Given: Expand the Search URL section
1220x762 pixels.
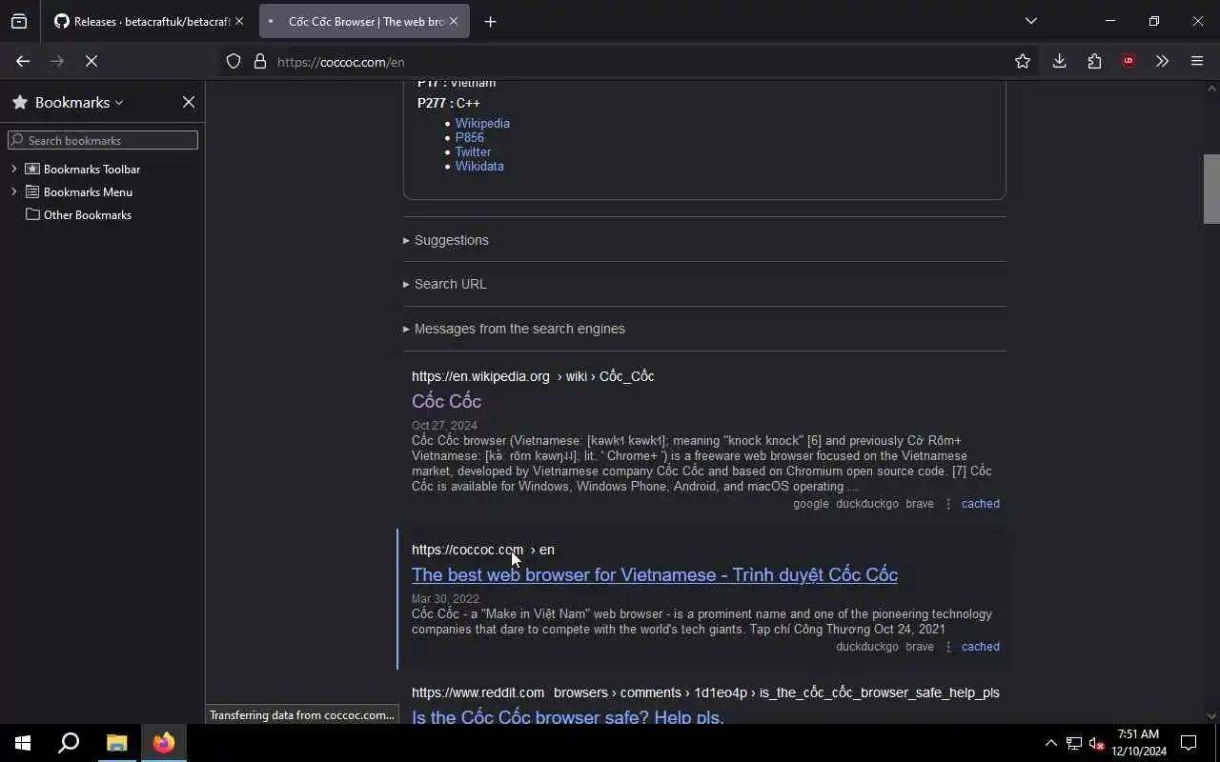Looking at the screenshot, I should (445, 284).
